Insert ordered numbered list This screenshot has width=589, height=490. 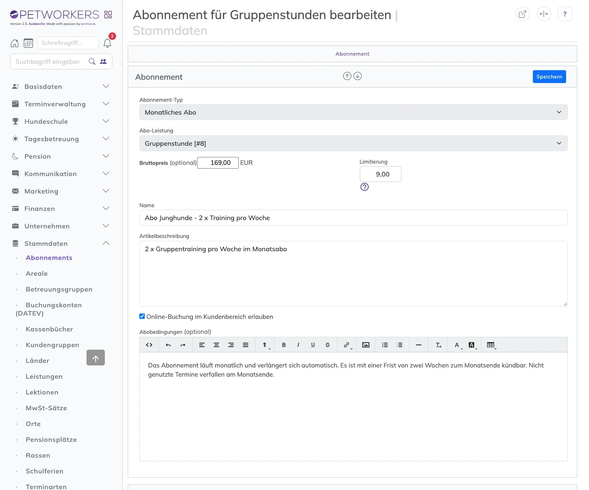399,345
